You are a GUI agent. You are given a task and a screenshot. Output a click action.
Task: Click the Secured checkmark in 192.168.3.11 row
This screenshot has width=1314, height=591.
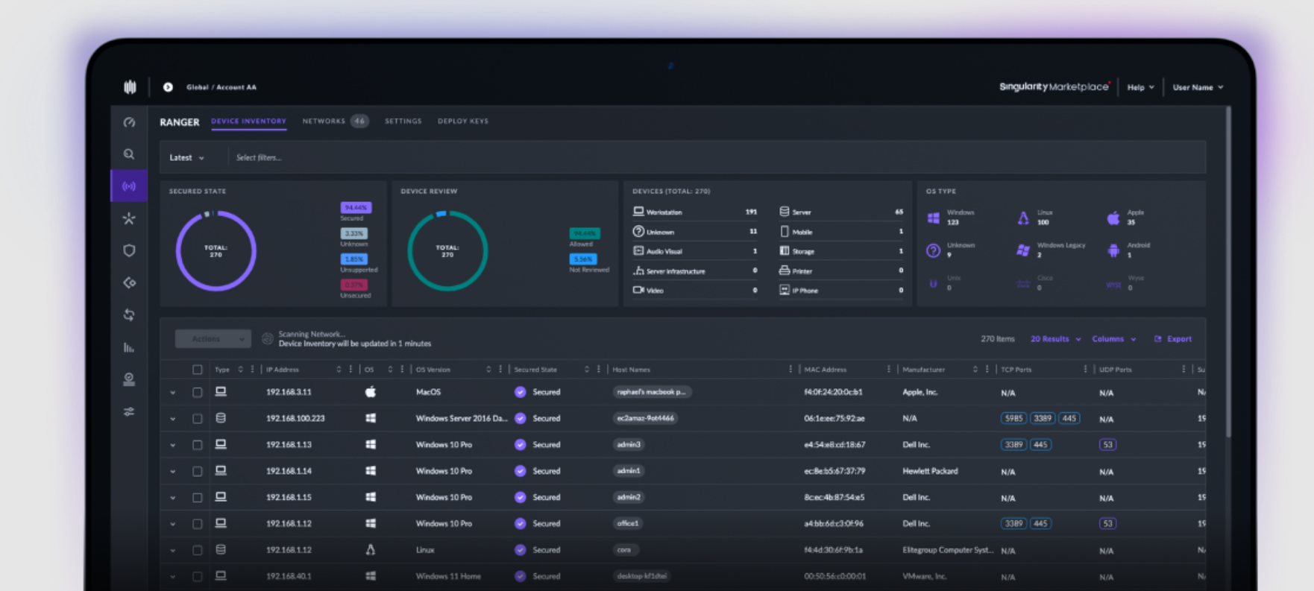point(521,392)
